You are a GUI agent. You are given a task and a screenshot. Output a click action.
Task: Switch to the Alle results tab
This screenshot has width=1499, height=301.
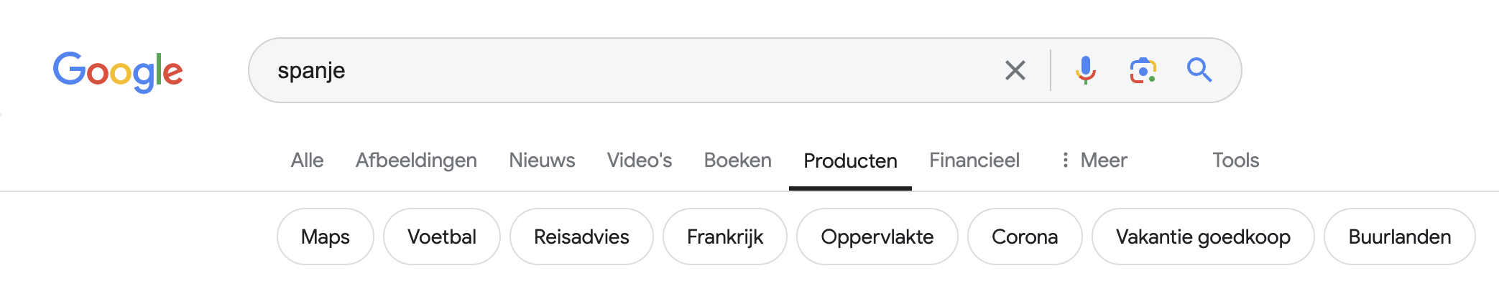(307, 161)
